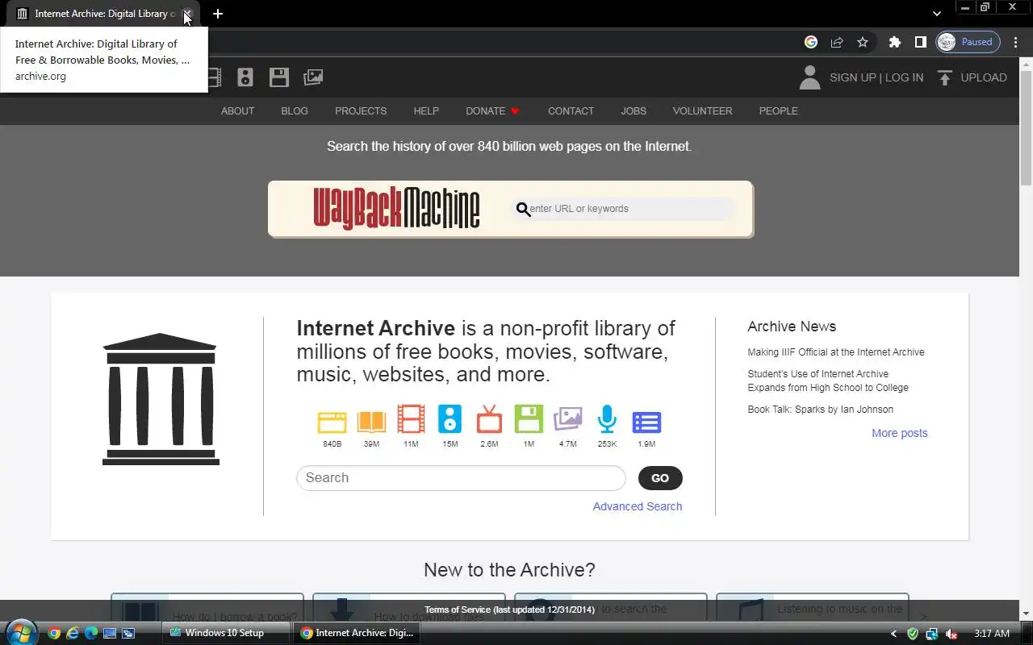
Task: Open a new tab with plus button
Action: [x=217, y=14]
